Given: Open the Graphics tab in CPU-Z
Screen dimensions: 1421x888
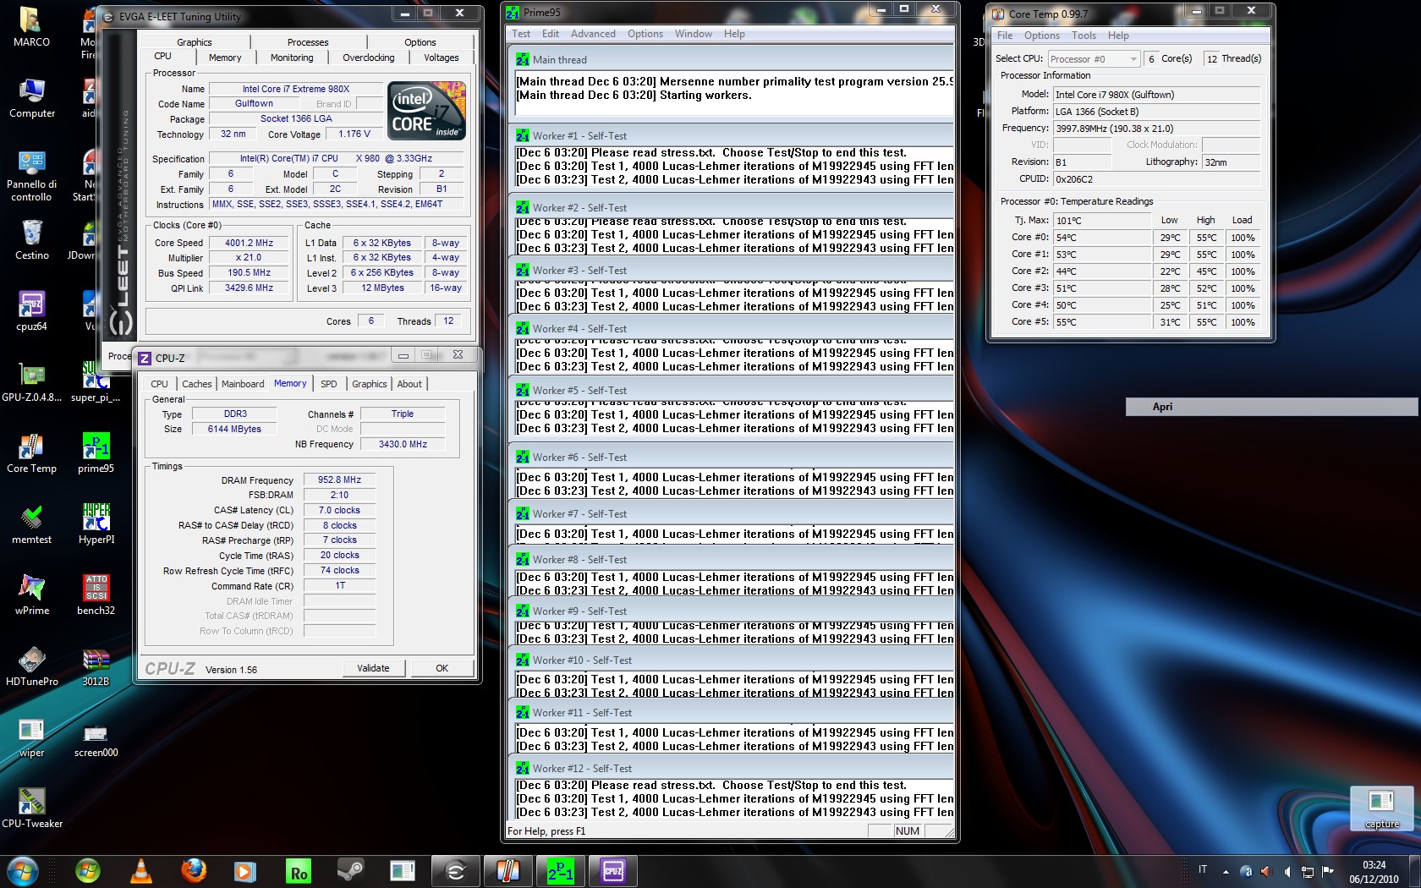Looking at the screenshot, I should [370, 384].
